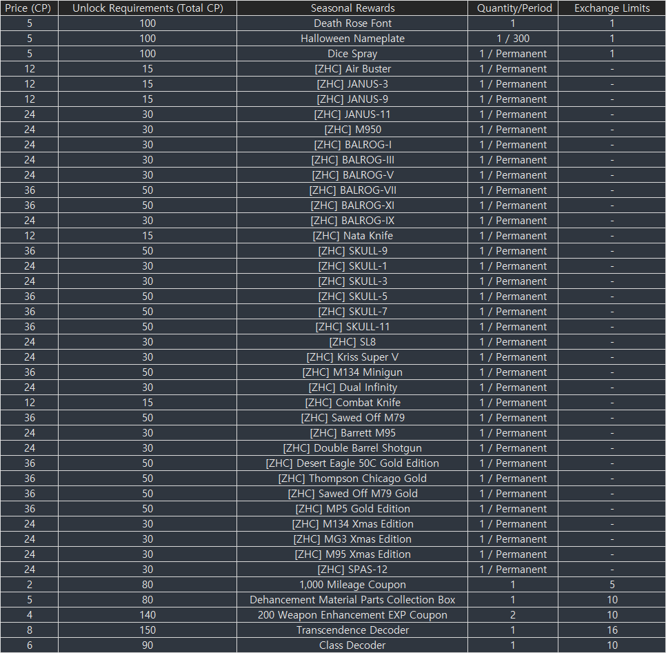This screenshot has height=653, width=666.
Task: Select the Halloween Nameplate reward cell
Action: click(352, 39)
